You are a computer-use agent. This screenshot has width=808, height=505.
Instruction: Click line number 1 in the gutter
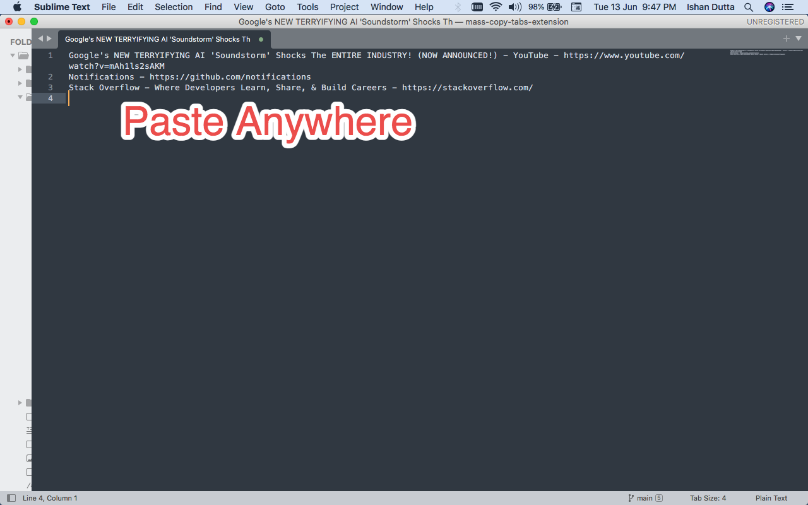pos(50,56)
